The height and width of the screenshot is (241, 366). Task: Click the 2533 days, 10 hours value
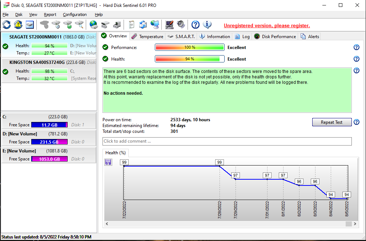click(190, 120)
